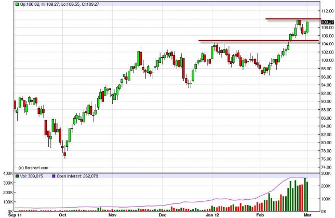Click the 90.00 price axis label
335x218 pixels.
click(328, 101)
